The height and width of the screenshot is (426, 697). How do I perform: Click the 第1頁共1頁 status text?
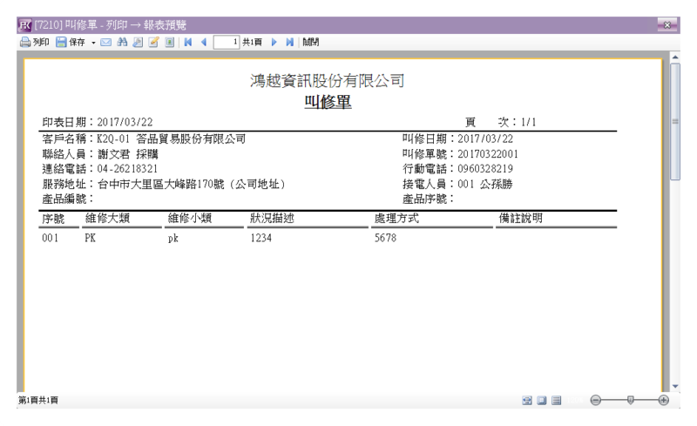[37, 400]
